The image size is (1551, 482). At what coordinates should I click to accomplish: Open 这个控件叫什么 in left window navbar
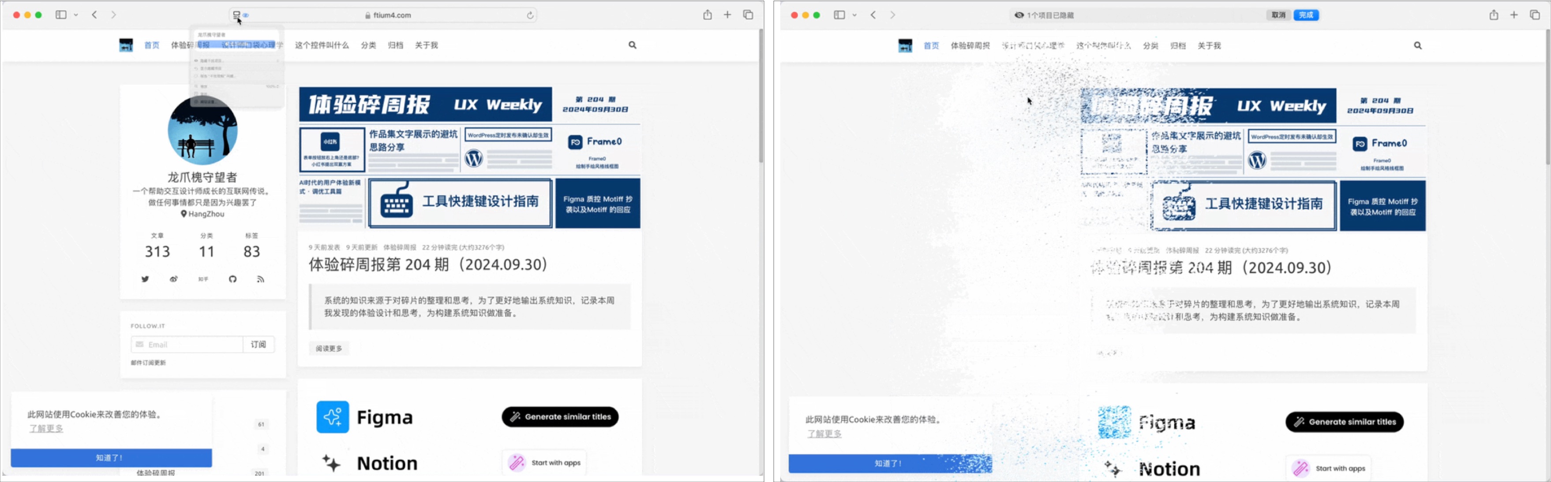point(322,45)
